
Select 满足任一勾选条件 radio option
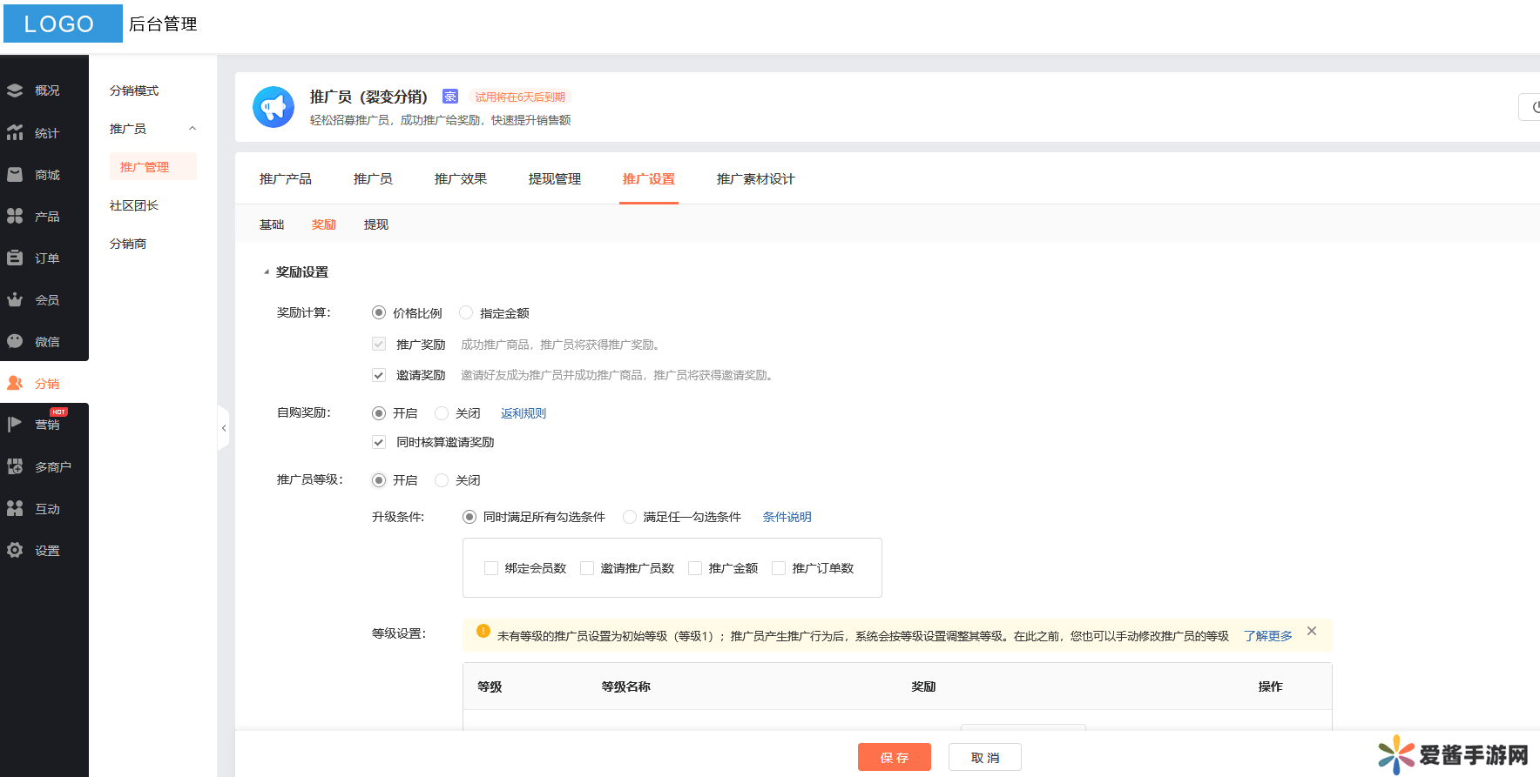coord(630,517)
